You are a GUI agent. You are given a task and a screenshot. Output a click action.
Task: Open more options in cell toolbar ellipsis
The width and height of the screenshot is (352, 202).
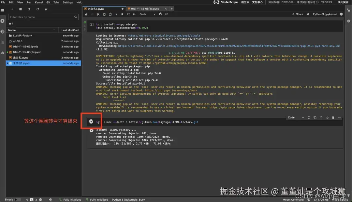pos(339,117)
